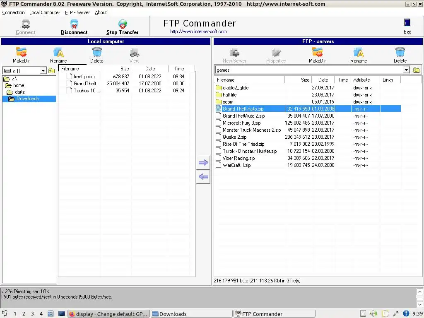Select the dartz folder in tree
Image resolution: width=424 pixels, height=318 pixels.
click(20, 92)
